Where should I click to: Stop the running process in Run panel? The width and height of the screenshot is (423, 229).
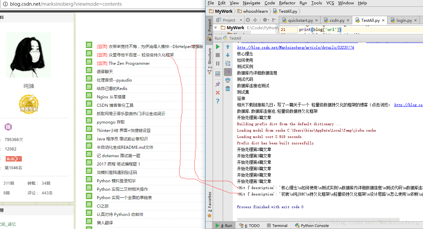point(218,55)
